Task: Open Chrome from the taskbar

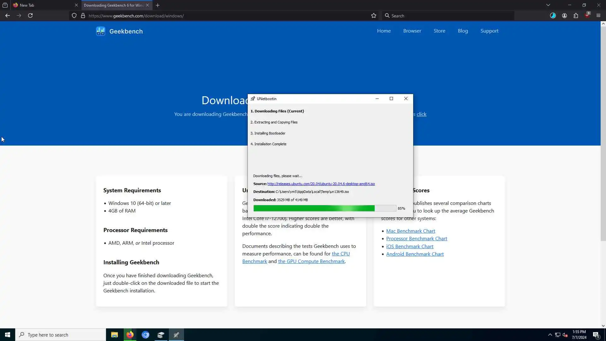Action: 145,335
